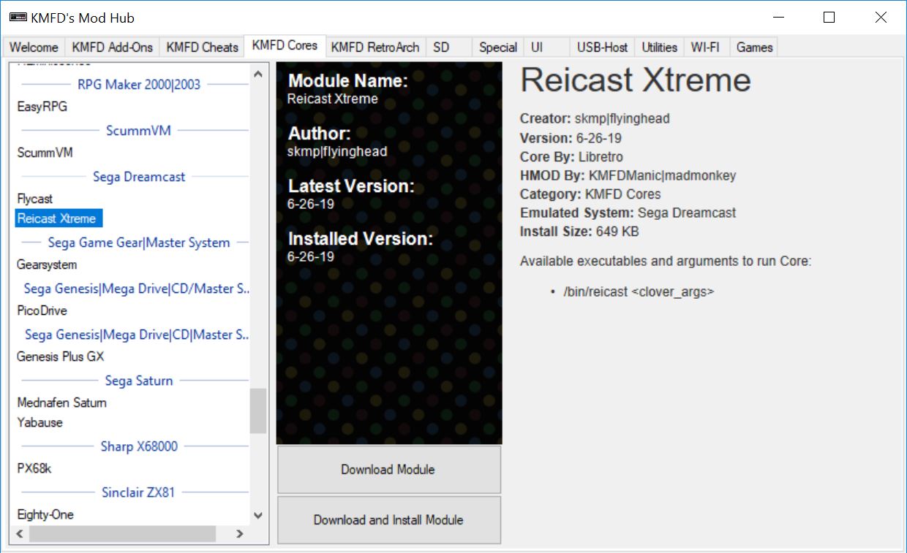Click the Emulated System: Sega Dreamcast line
The width and height of the screenshot is (907, 553).
pyautogui.click(x=628, y=213)
